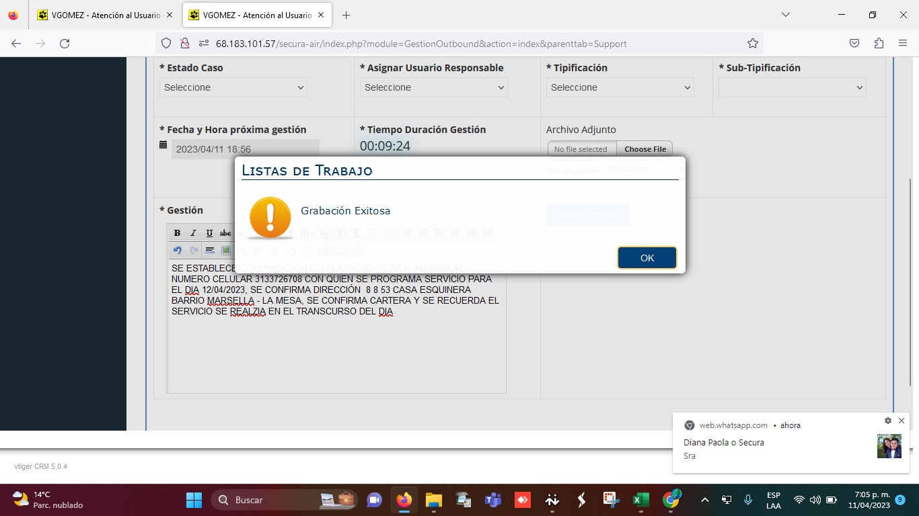Open the calendar icon beside próxima gestión date

(163, 145)
